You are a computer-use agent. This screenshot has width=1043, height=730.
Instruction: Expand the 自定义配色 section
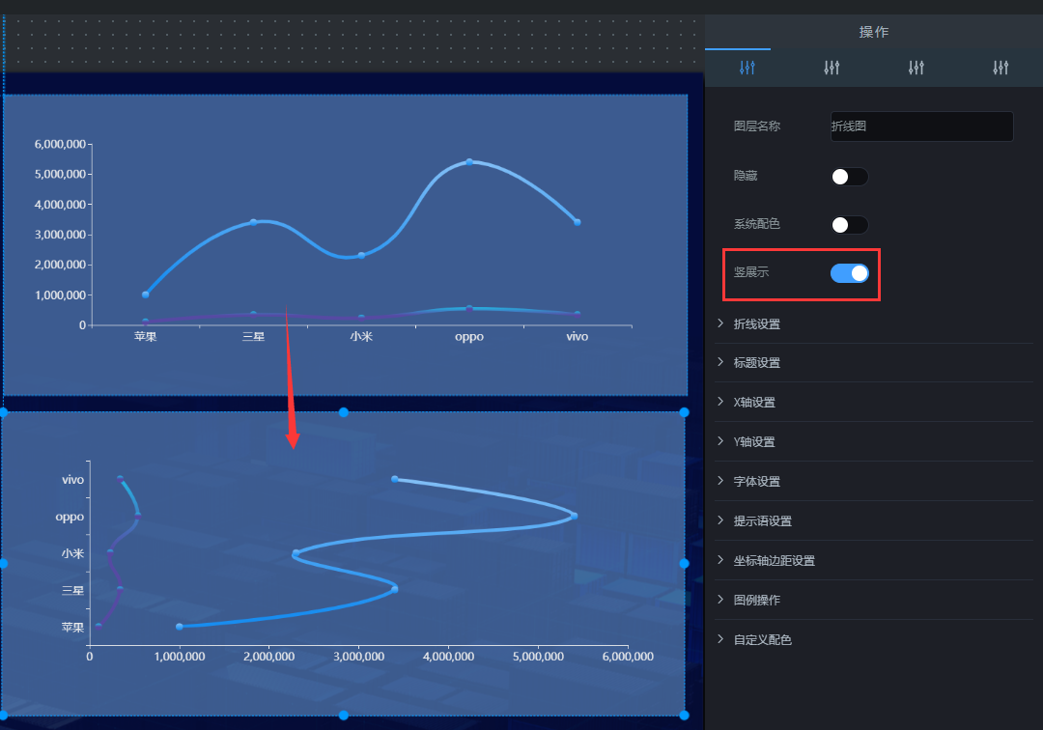[873, 639]
